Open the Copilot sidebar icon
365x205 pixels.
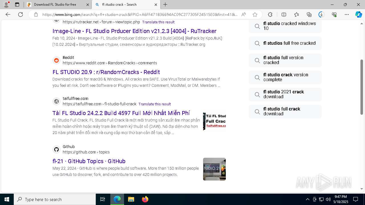[358, 15]
